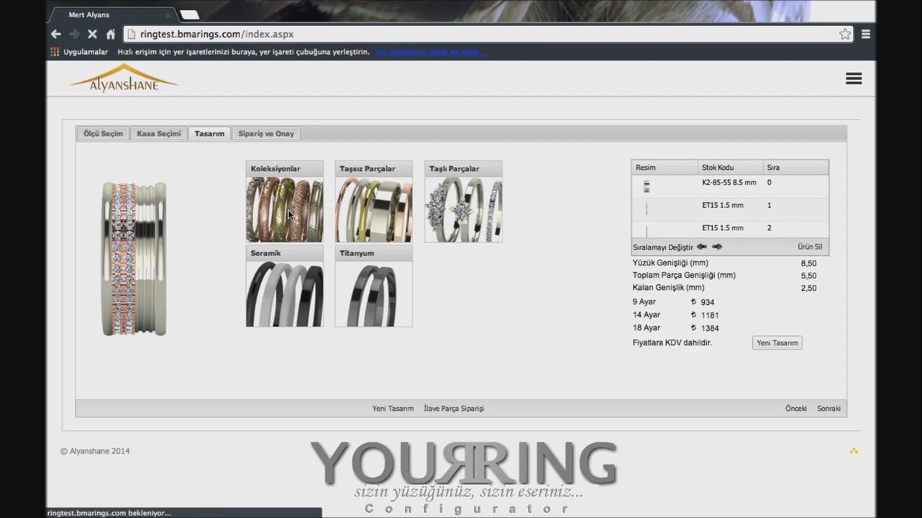Bookmark this page with the star icon
Image resolution: width=922 pixels, height=518 pixels.
[845, 34]
